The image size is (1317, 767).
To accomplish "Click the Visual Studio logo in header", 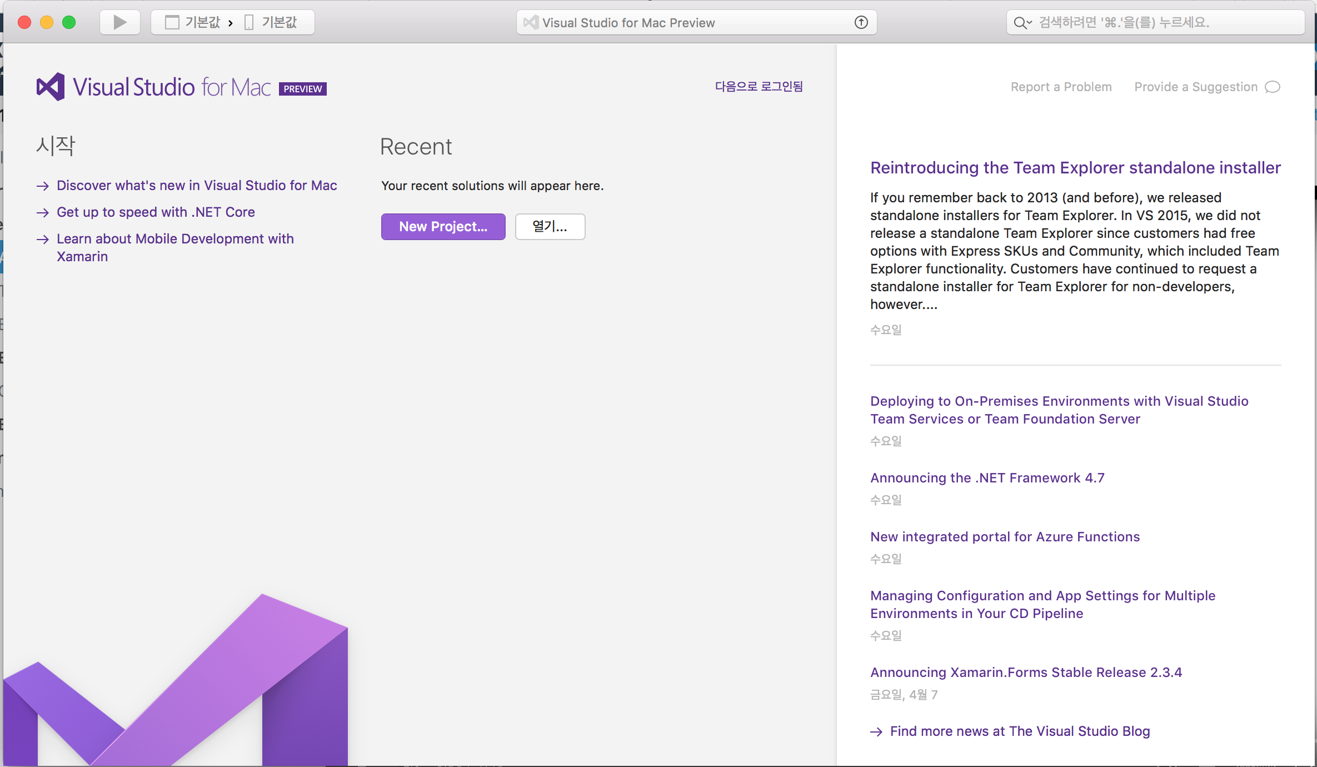I will point(51,87).
